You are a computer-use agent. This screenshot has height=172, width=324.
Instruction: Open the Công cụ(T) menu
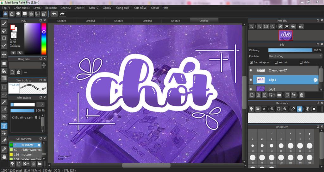tap(123, 8)
